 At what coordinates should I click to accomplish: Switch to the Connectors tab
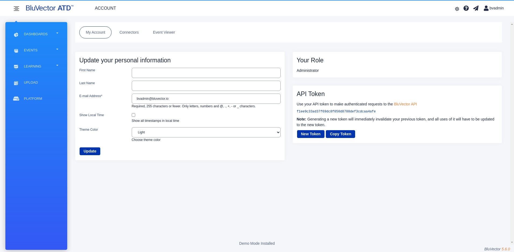129,32
